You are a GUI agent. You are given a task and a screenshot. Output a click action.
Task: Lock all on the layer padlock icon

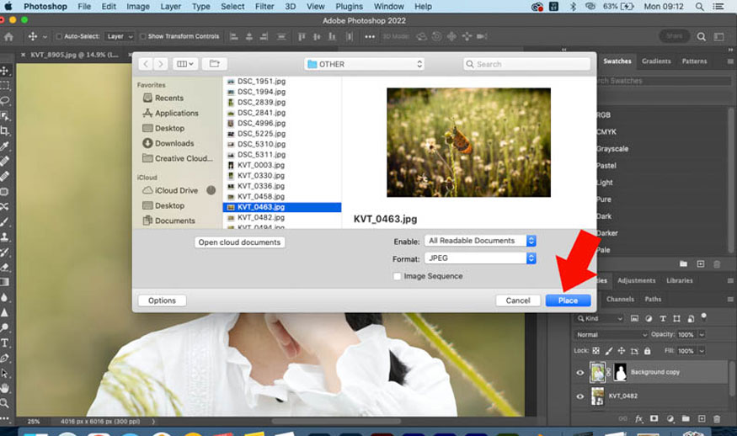point(647,351)
